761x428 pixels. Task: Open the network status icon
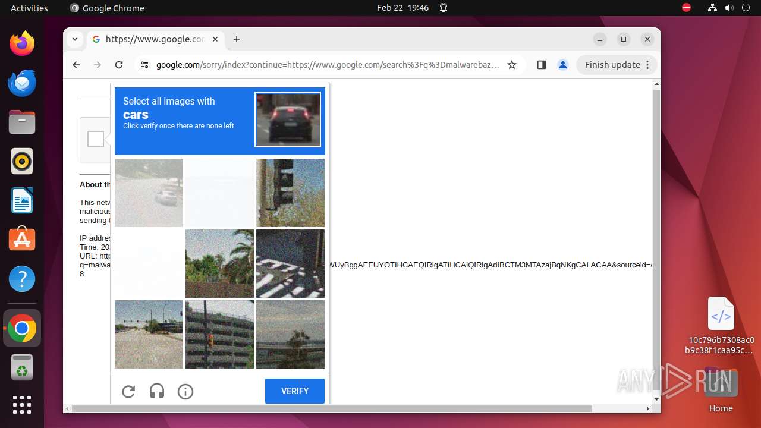pyautogui.click(x=712, y=8)
